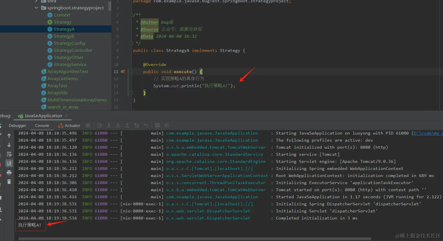The image size is (443, 241).
Task: Open the Actuator tab
Action: pyautogui.click(x=69, y=125)
